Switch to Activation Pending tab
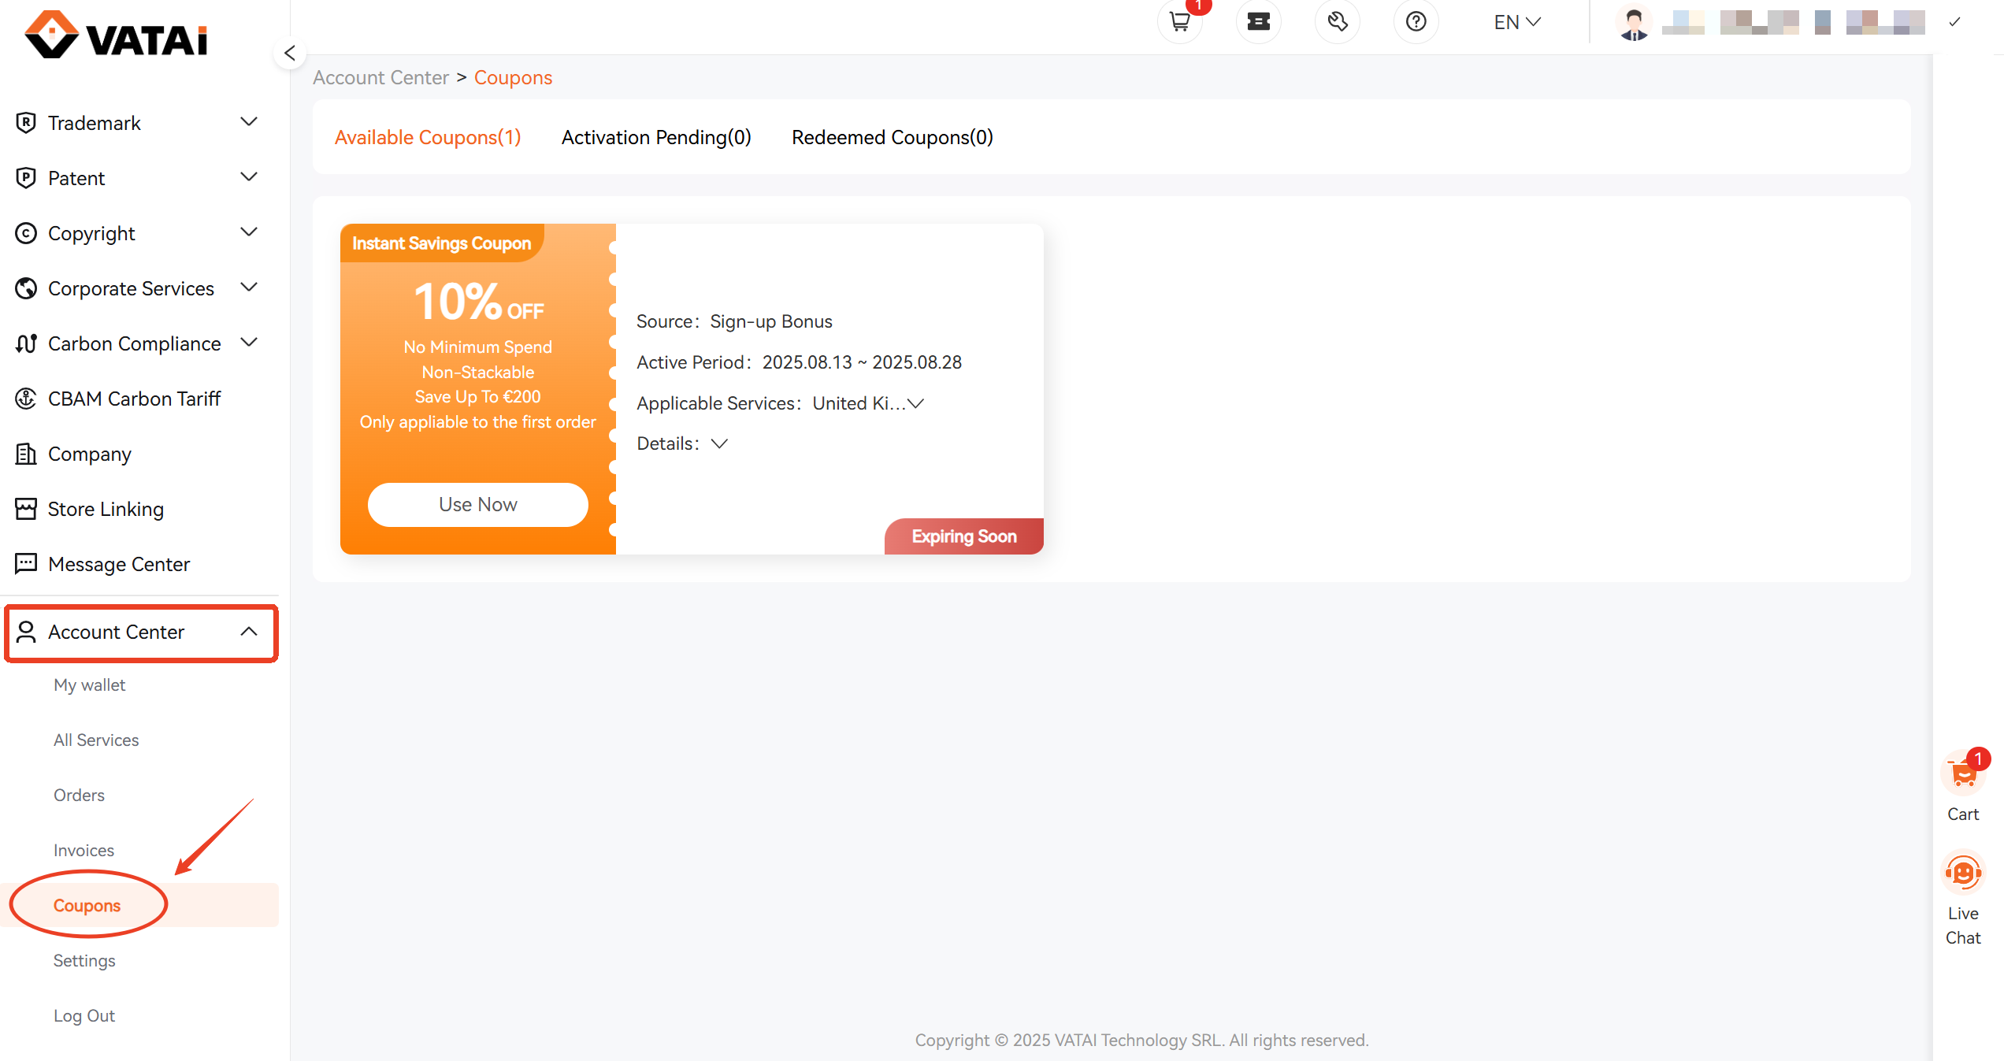The height and width of the screenshot is (1061, 2004). click(656, 137)
